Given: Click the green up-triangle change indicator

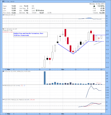Looking at the screenshot, I should 94,6.
